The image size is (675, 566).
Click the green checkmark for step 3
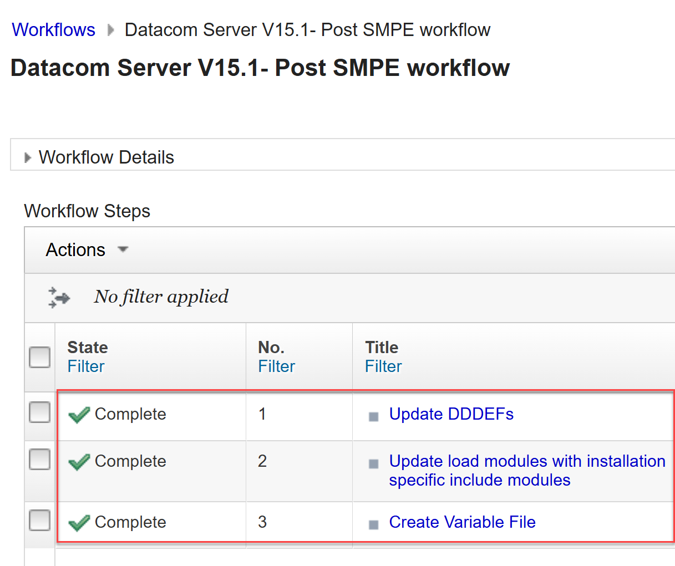(x=79, y=523)
